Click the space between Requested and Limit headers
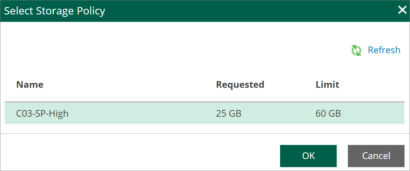Image resolution: width=410 pixels, height=171 pixels. coord(290,85)
